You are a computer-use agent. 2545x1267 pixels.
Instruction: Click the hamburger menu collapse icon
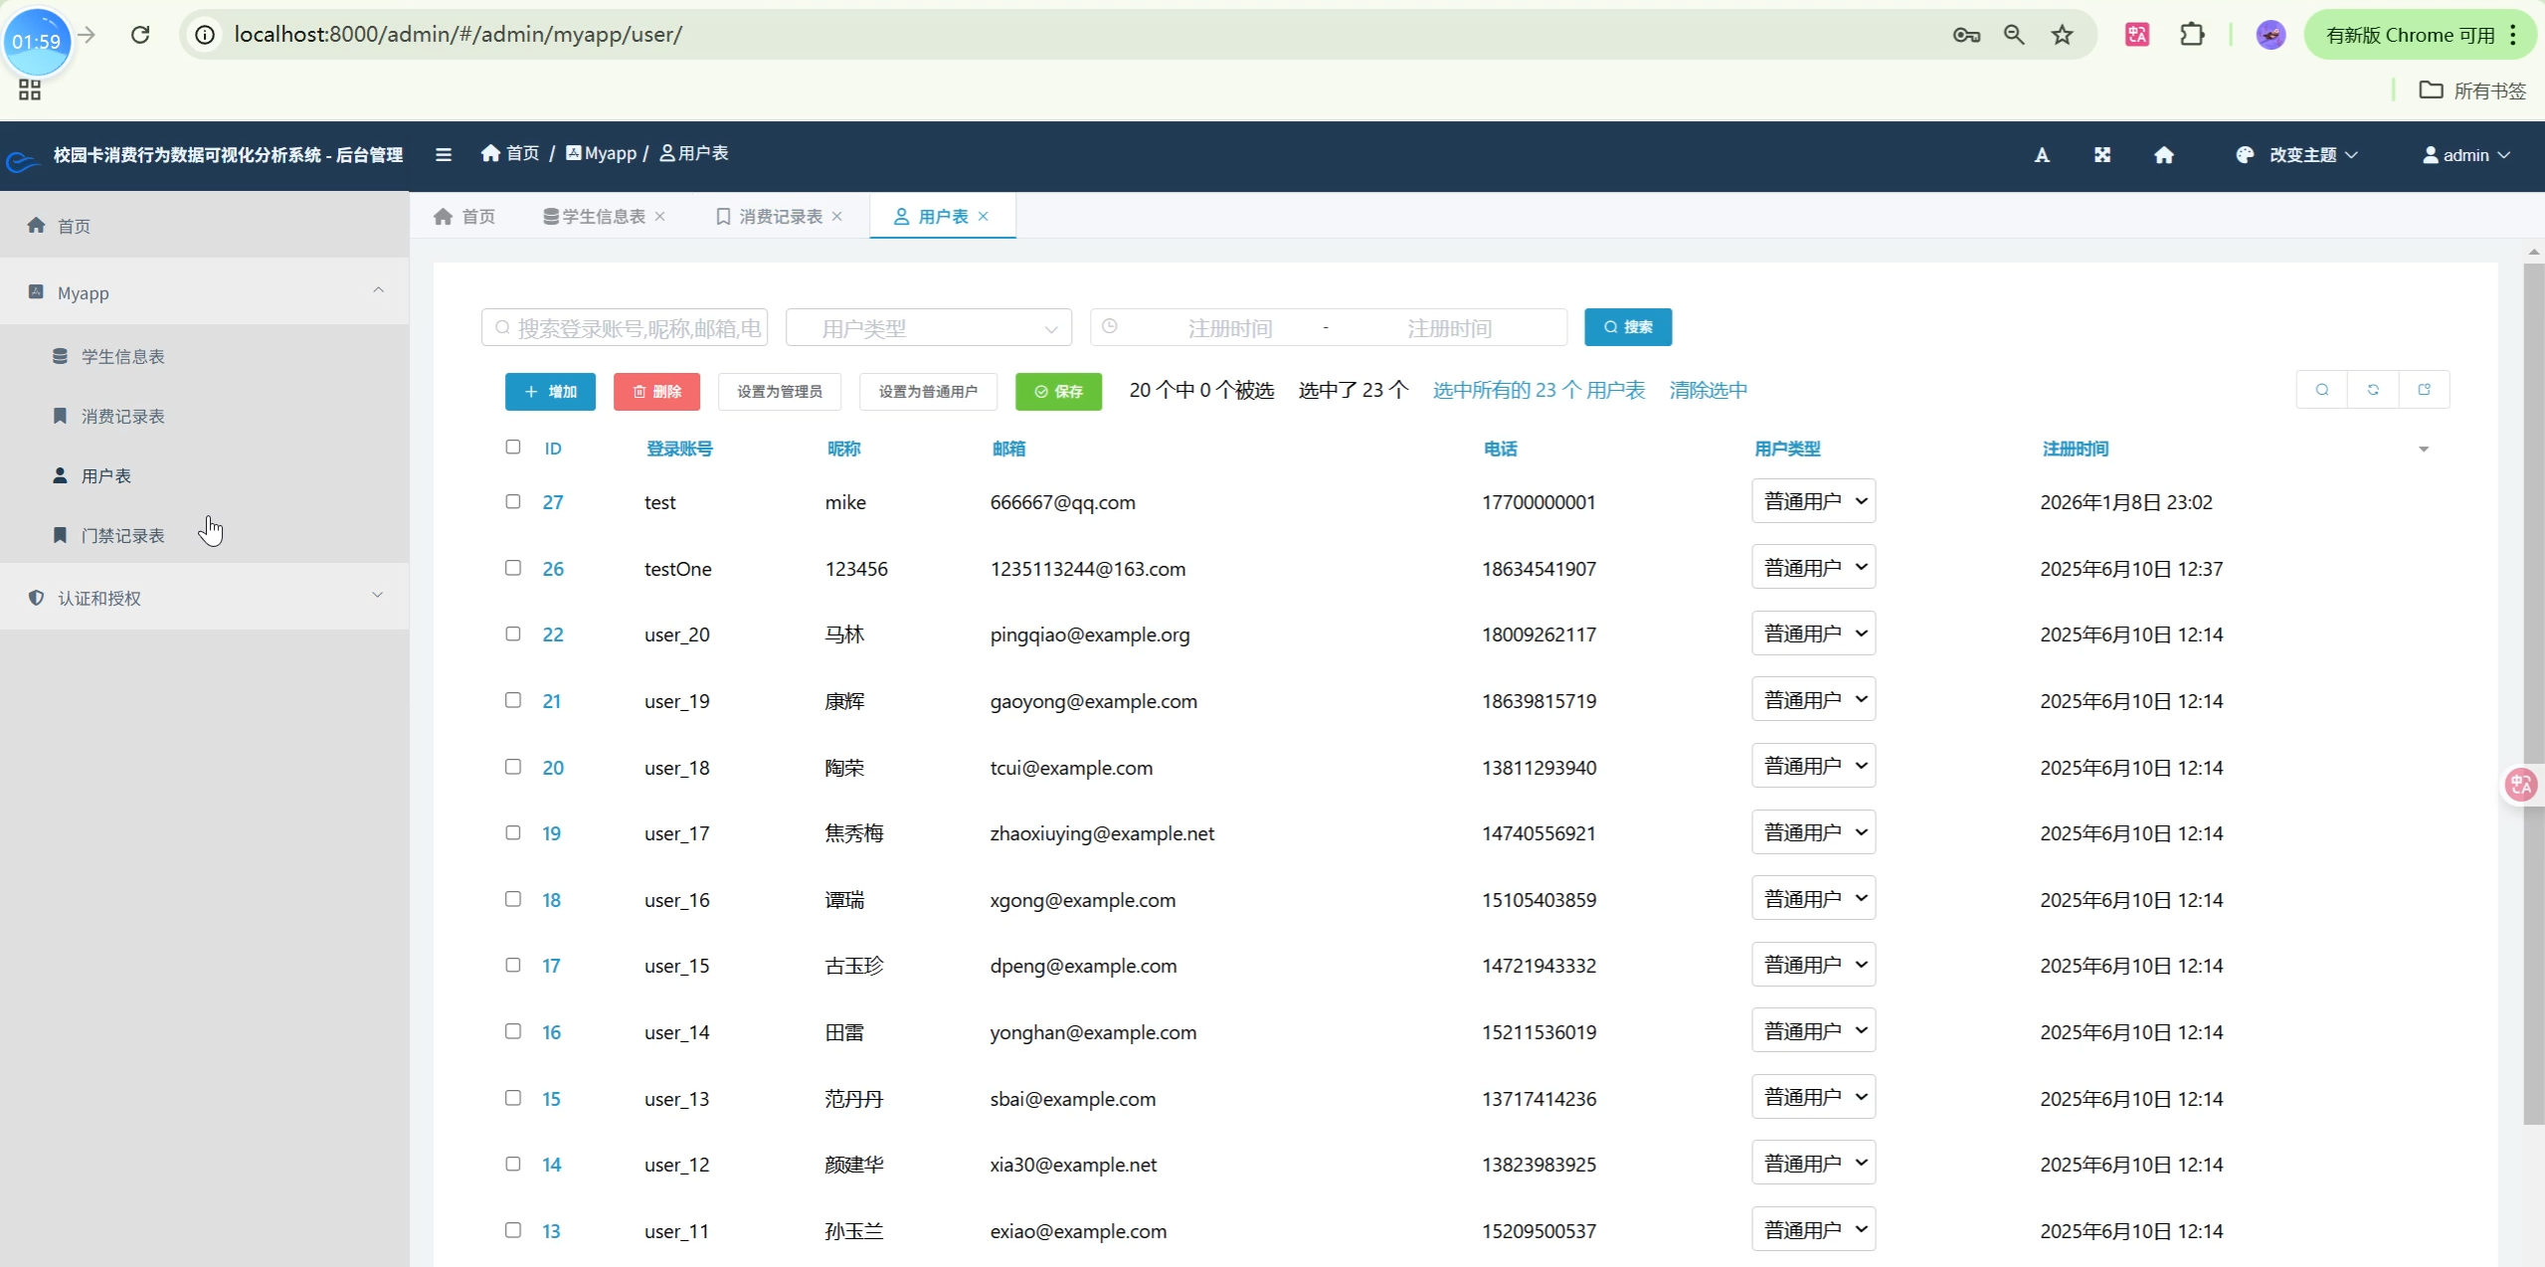[x=444, y=154]
